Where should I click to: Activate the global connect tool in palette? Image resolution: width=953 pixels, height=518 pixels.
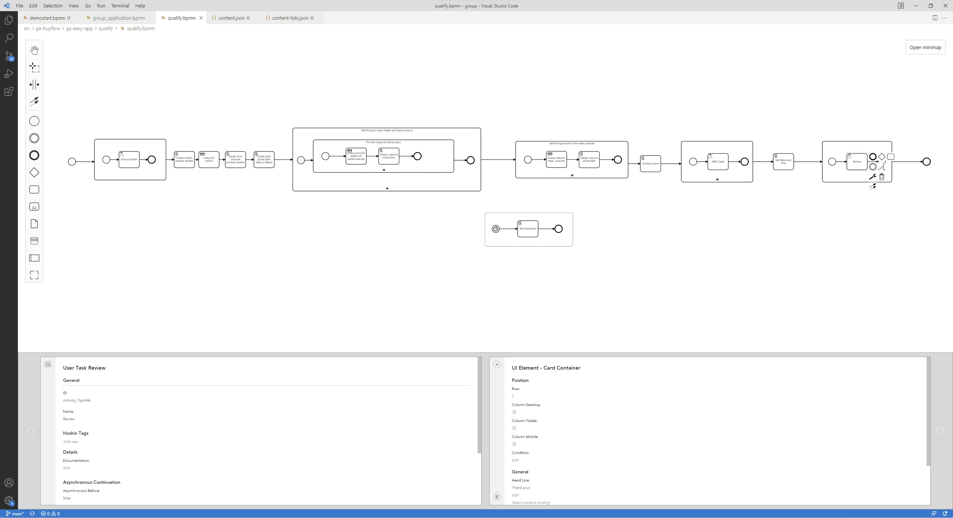[x=34, y=102]
